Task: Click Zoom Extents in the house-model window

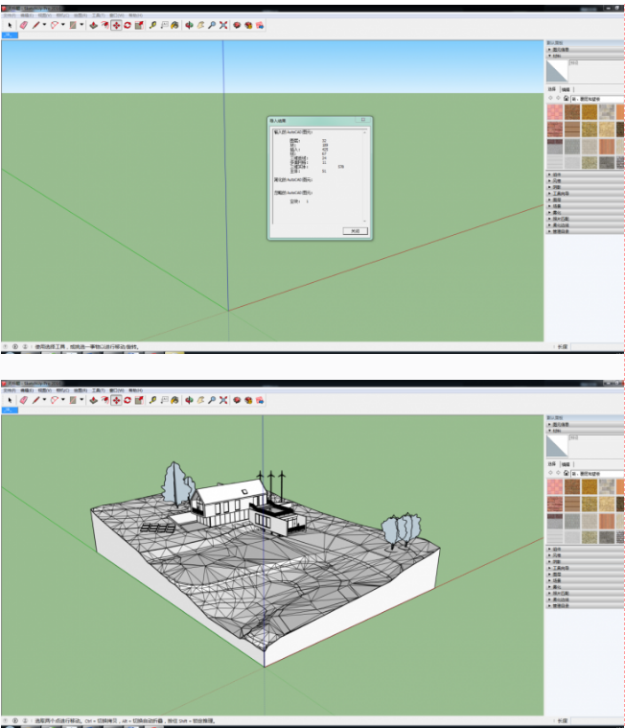Action: coord(223,400)
